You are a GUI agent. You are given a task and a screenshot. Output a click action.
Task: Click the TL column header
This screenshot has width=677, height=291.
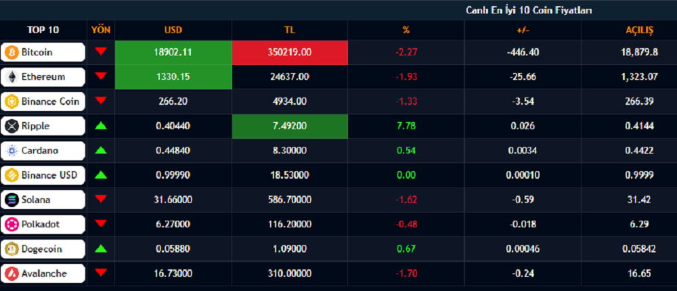click(290, 30)
